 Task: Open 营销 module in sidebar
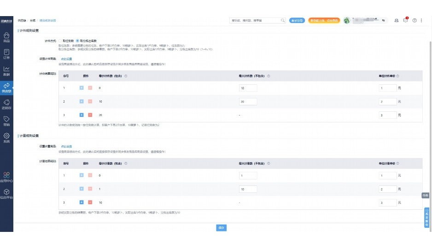pyautogui.click(x=6, y=121)
